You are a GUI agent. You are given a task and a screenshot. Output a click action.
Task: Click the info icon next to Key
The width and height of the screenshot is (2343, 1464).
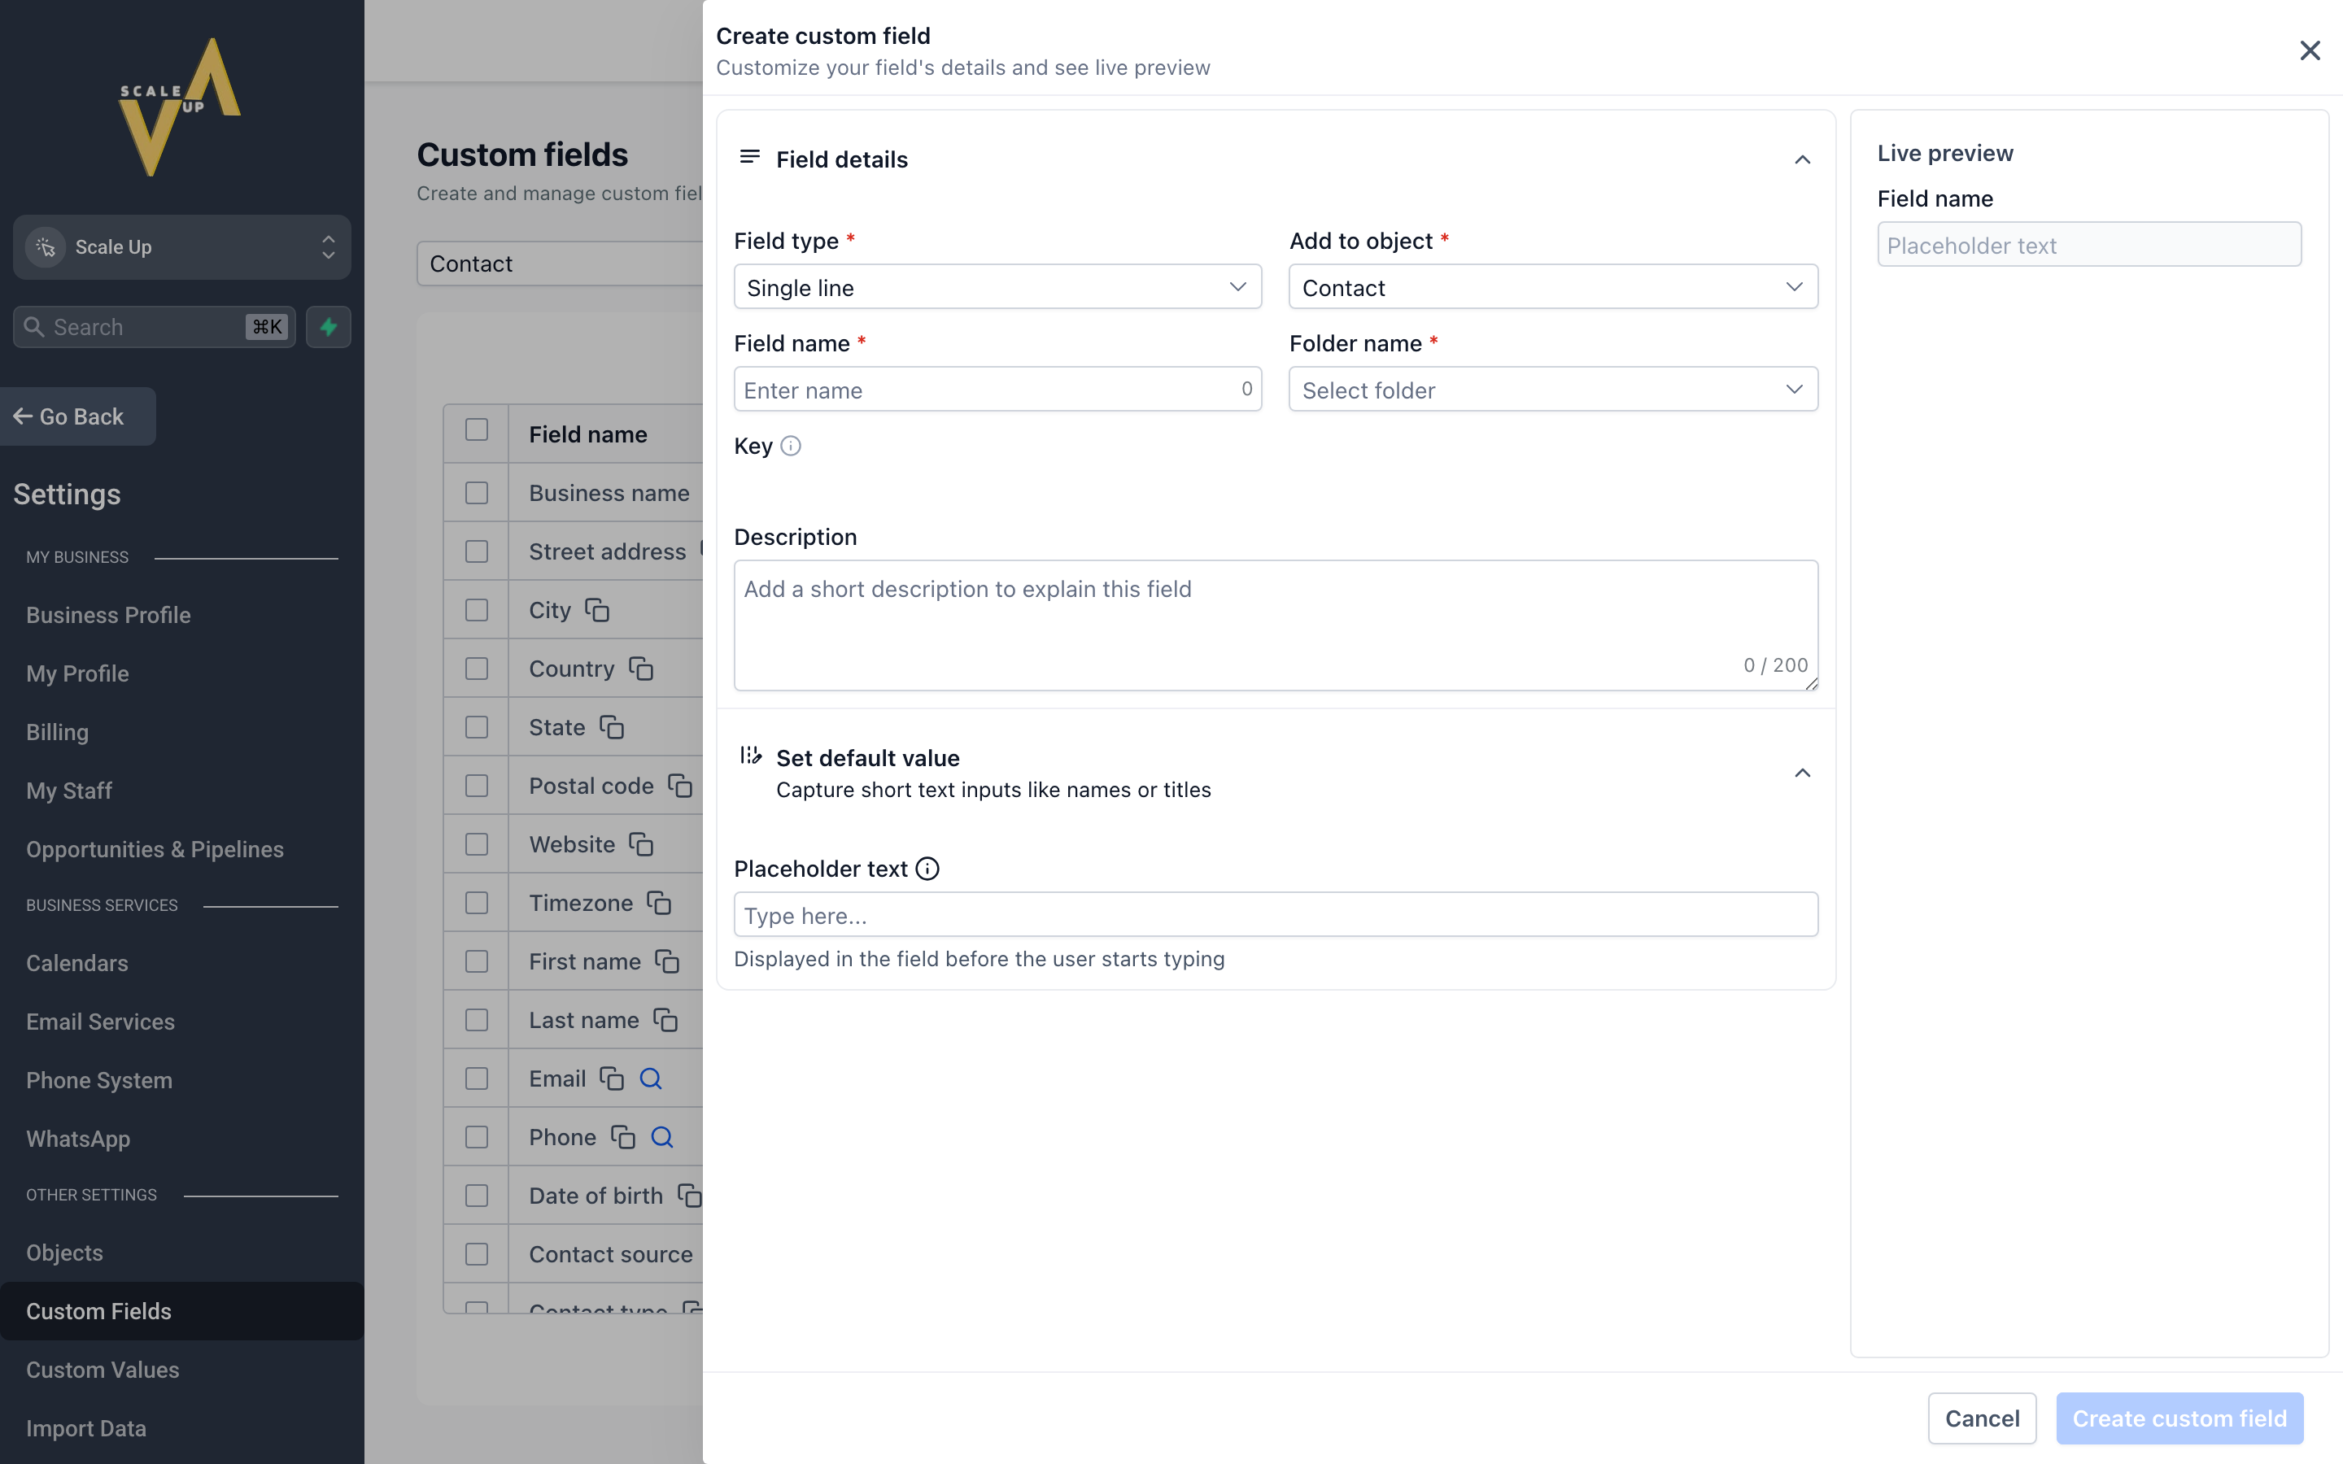click(791, 447)
